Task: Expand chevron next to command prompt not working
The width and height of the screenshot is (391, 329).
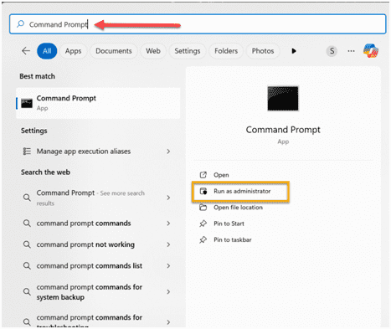Action: tap(168, 244)
